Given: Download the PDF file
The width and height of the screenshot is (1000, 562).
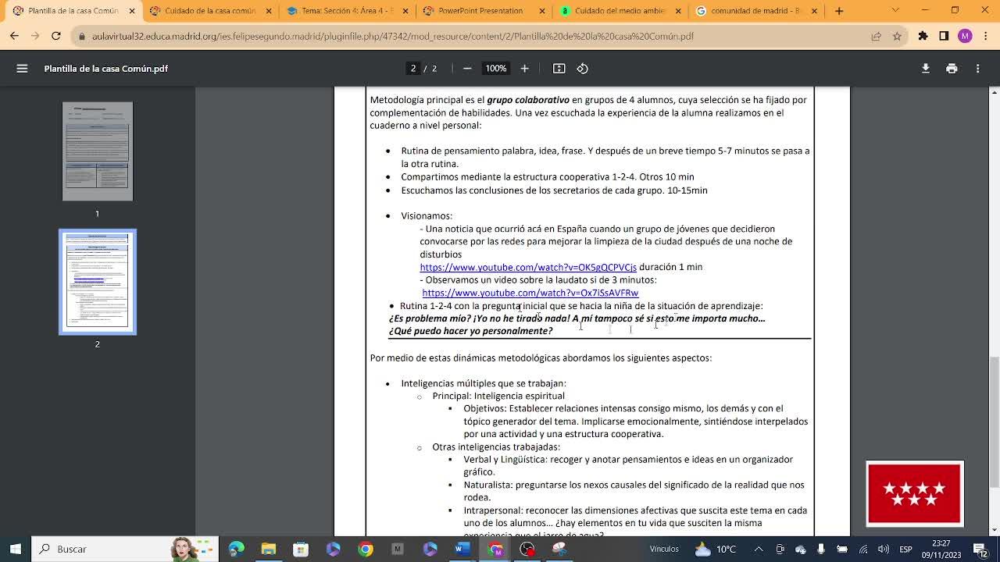Looking at the screenshot, I should point(926,69).
